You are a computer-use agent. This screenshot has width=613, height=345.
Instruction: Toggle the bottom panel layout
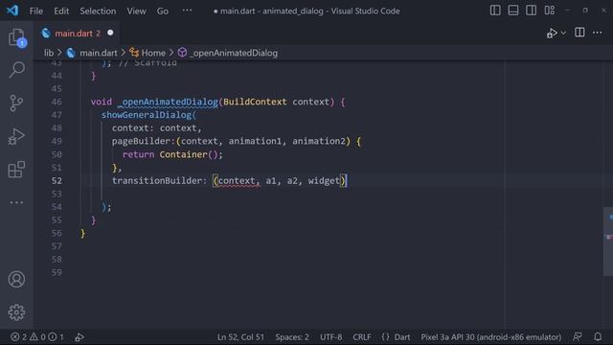click(513, 11)
